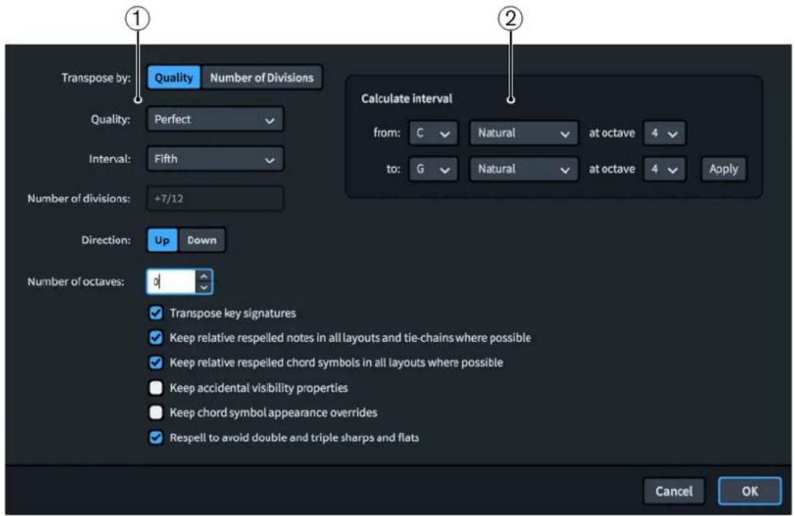Open the Interval dropdown showing Fifth

pyautogui.click(x=215, y=159)
